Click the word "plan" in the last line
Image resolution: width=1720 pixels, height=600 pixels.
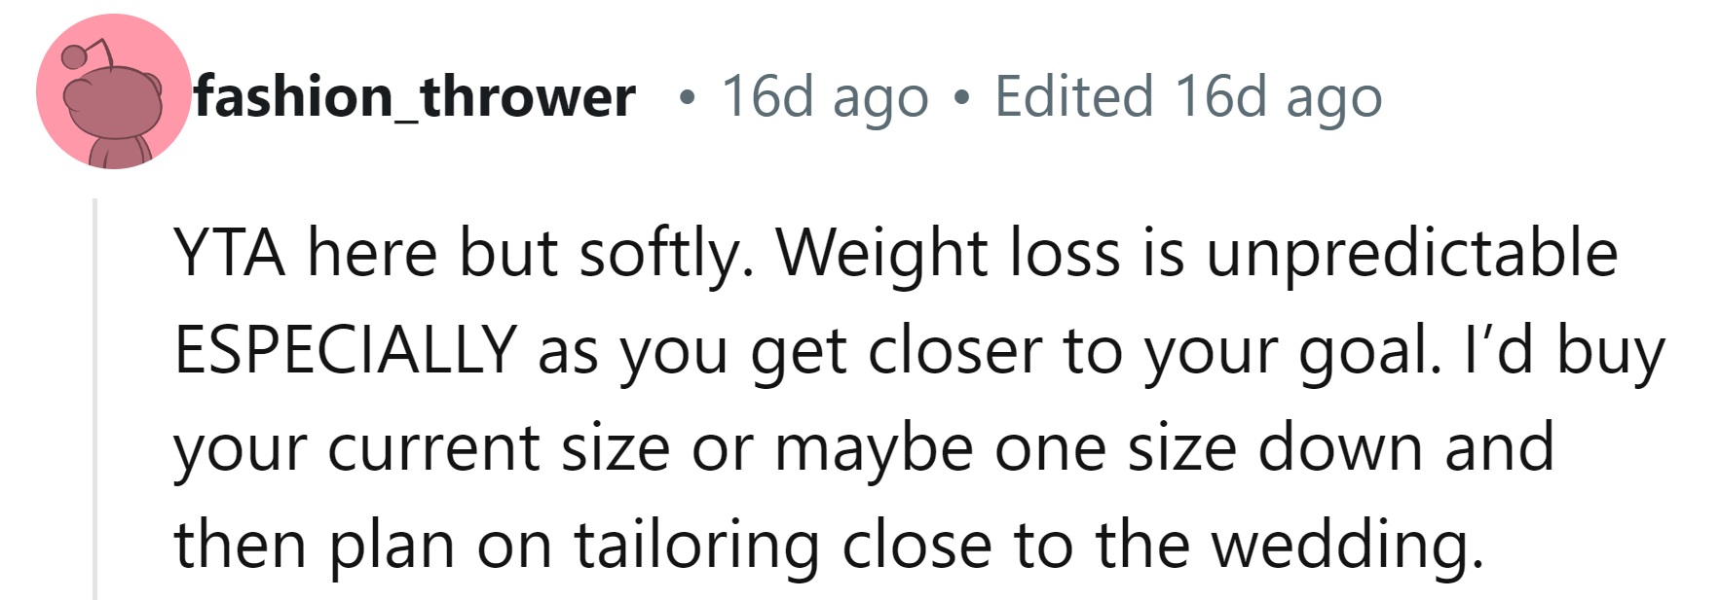pos(391,545)
